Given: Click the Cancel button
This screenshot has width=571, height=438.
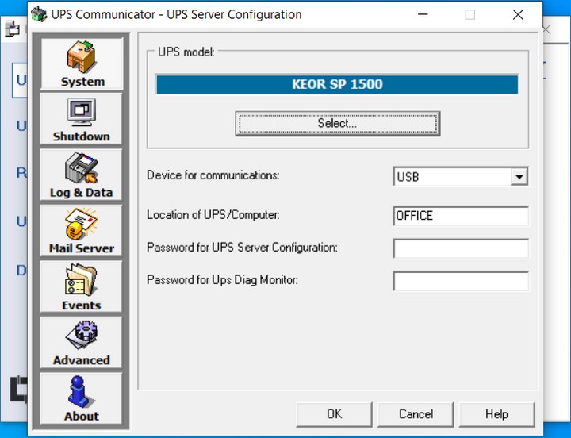Looking at the screenshot, I should pyautogui.click(x=416, y=414).
